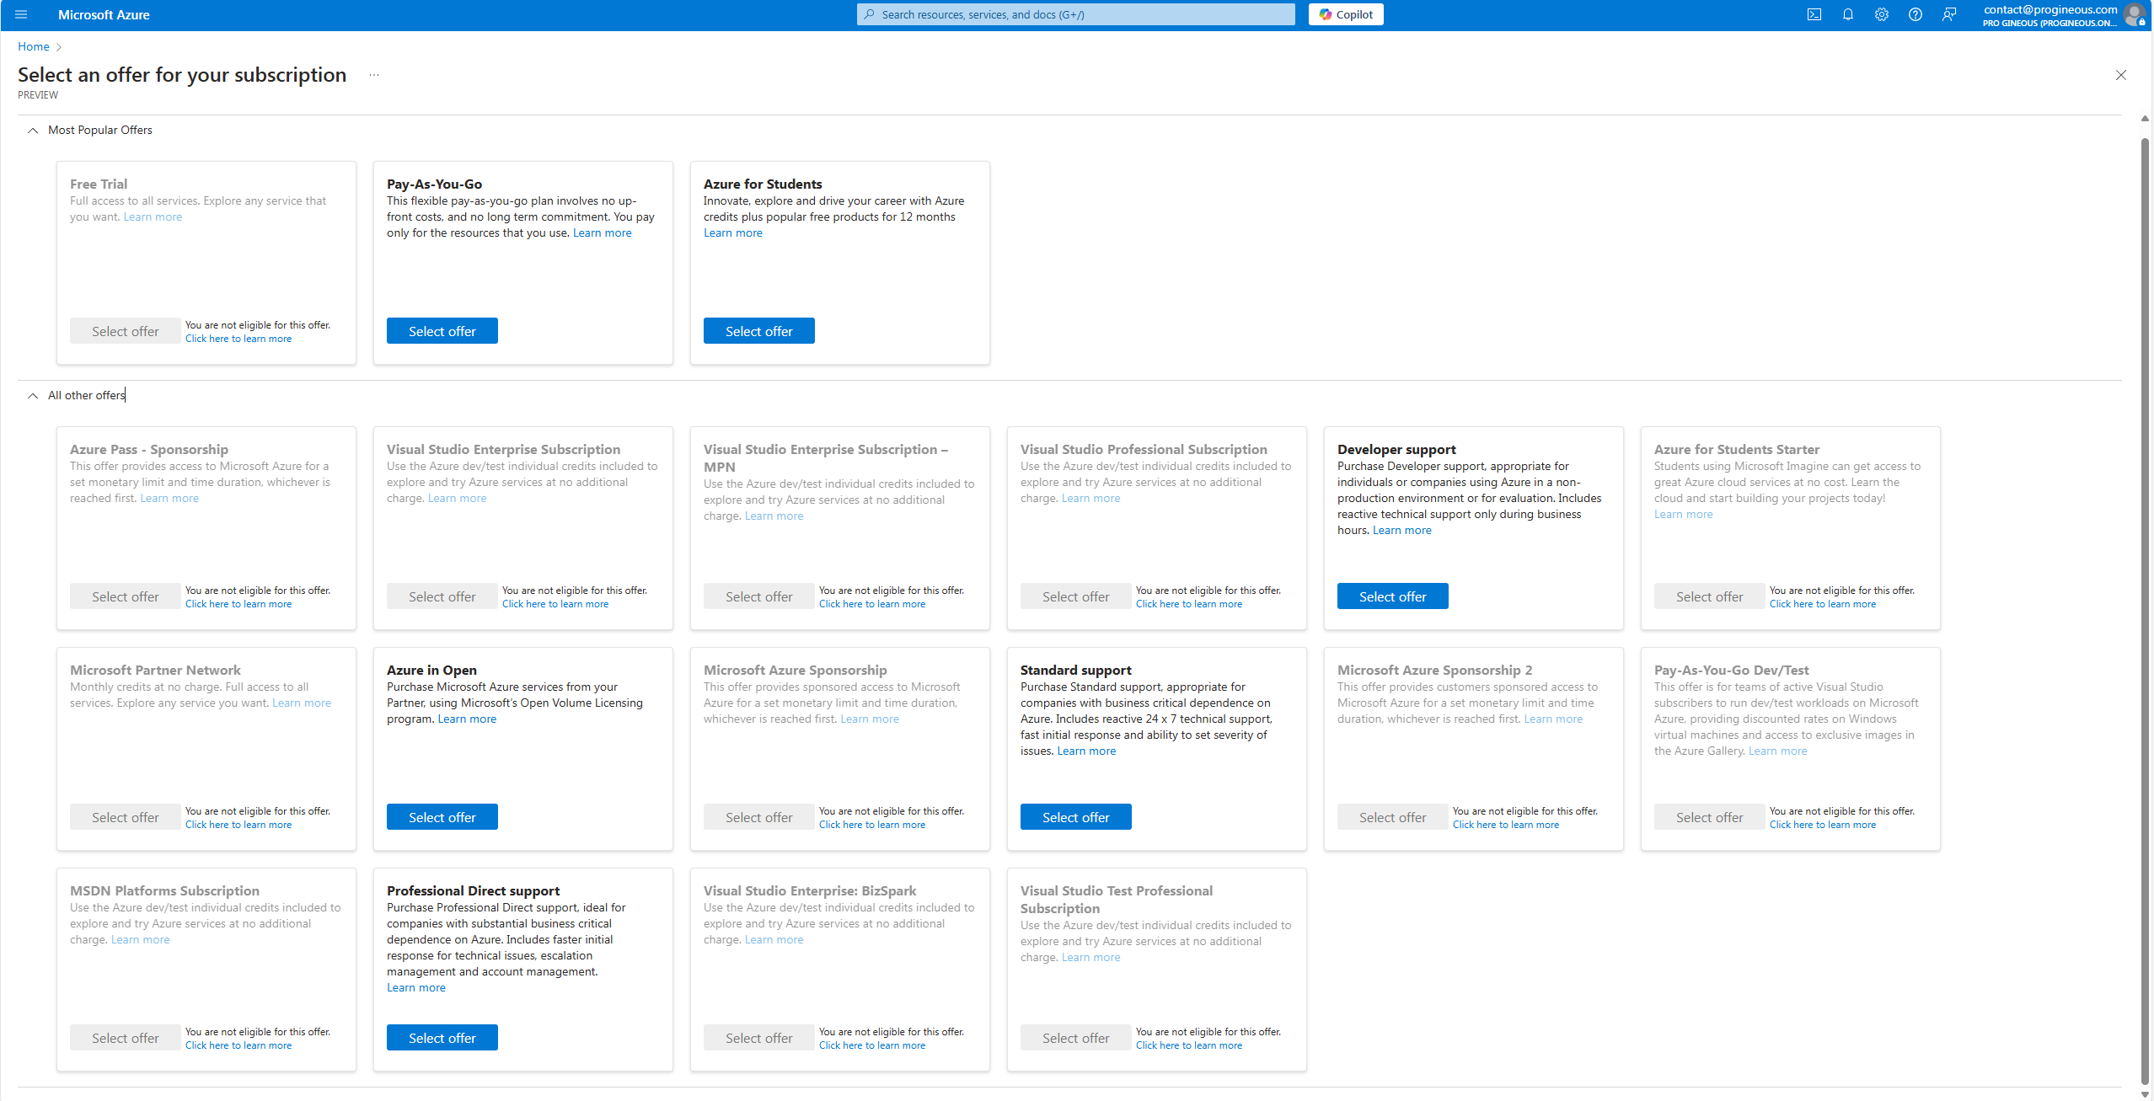Select the Azure in Open offer

pos(442,817)
